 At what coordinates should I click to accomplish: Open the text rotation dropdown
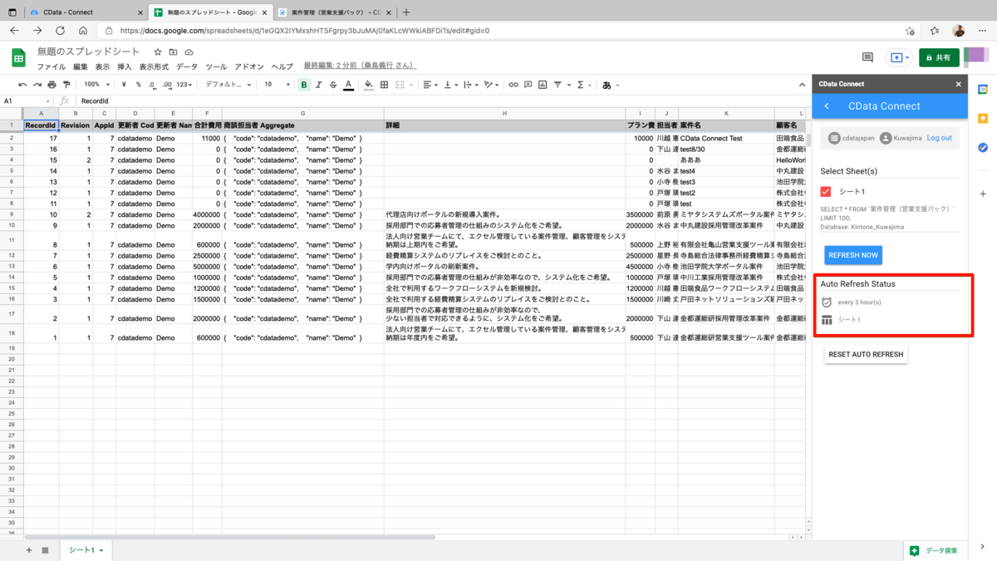coord(491,85)
